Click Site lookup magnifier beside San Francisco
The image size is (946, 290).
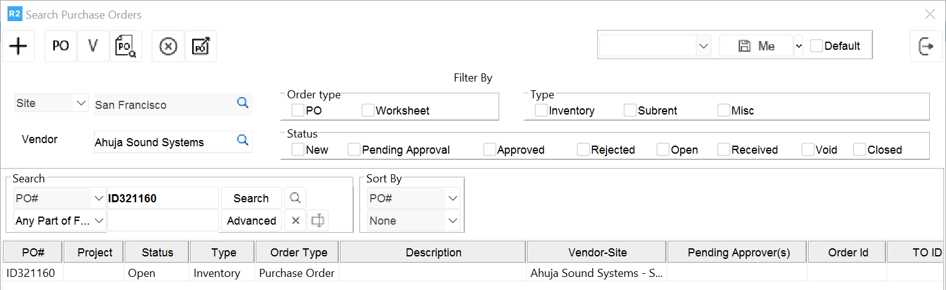243,103
